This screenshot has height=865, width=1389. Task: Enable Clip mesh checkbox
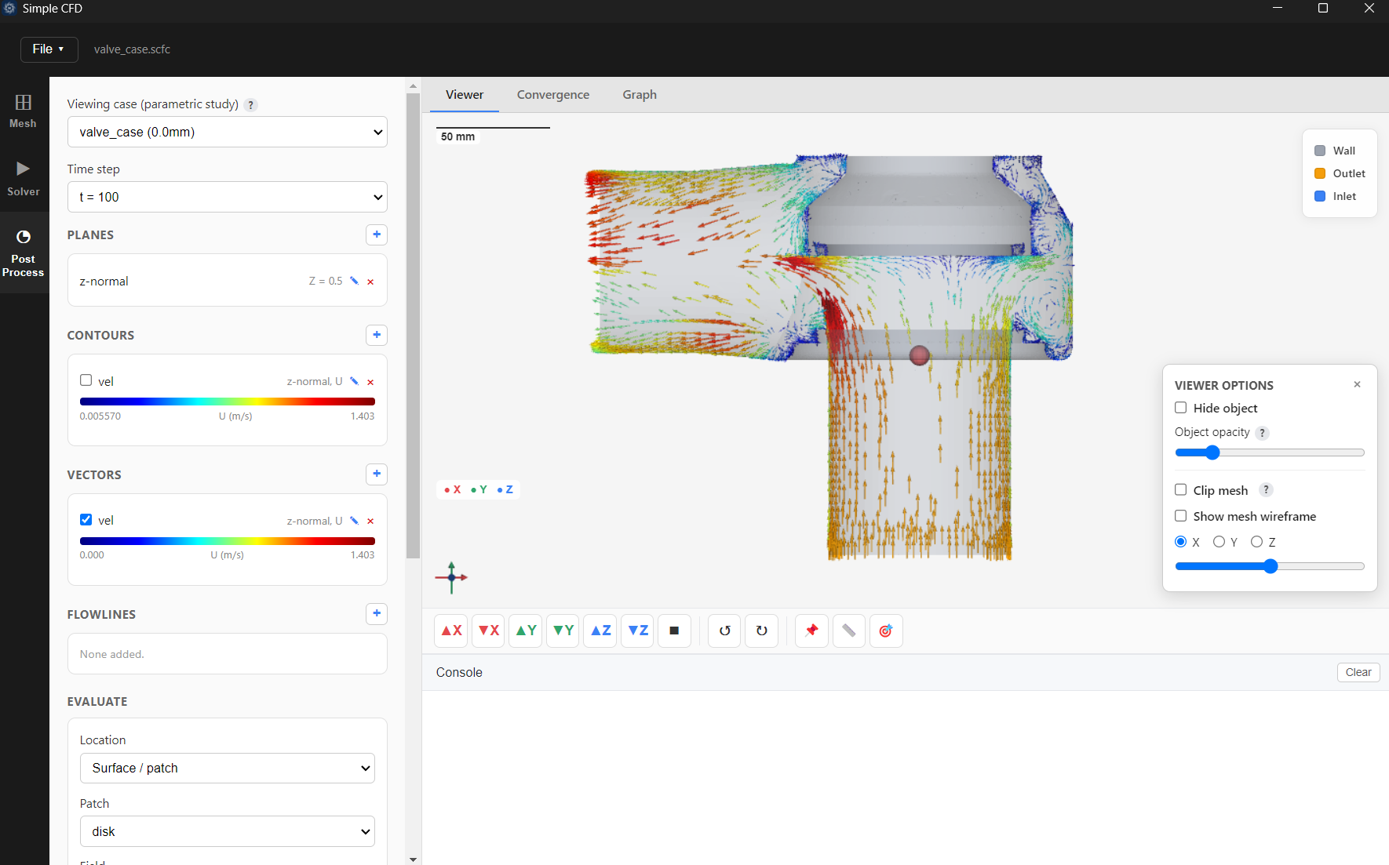pos(1180,490)
